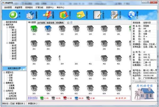The image size is (159, 107).
Task: Select 高级查找状态 tree item
Action: click(11, 99)
